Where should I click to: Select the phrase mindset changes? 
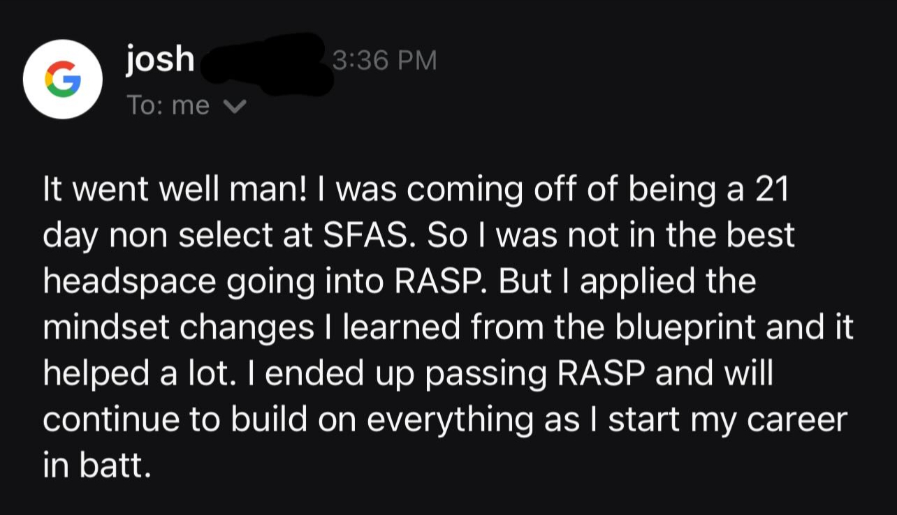pyautogui.click(x=179, y=328)
